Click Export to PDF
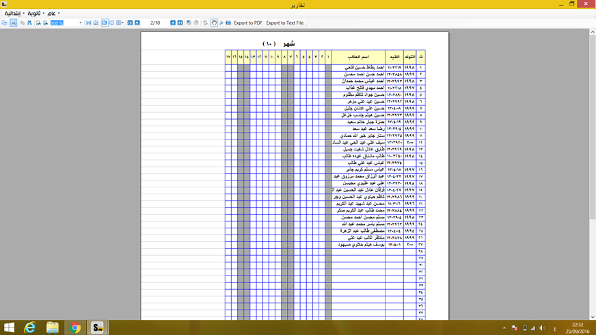The height and width of the screenshot is (335, 596). pyautogui.click(x=247, y=23)
